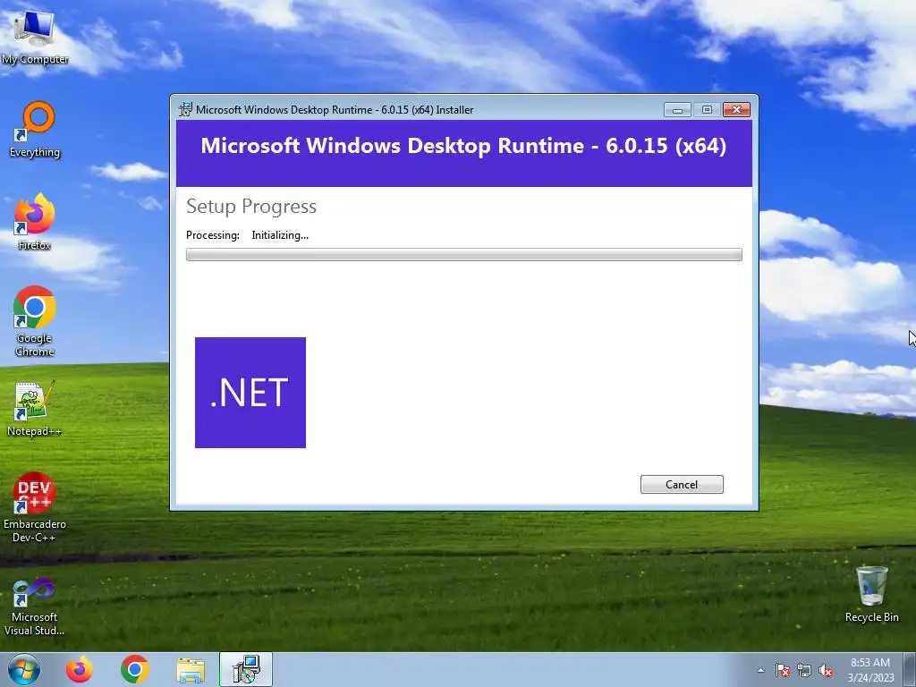
Task: Click the disabled maximize button in installer
Action: [x=707, y=109]
